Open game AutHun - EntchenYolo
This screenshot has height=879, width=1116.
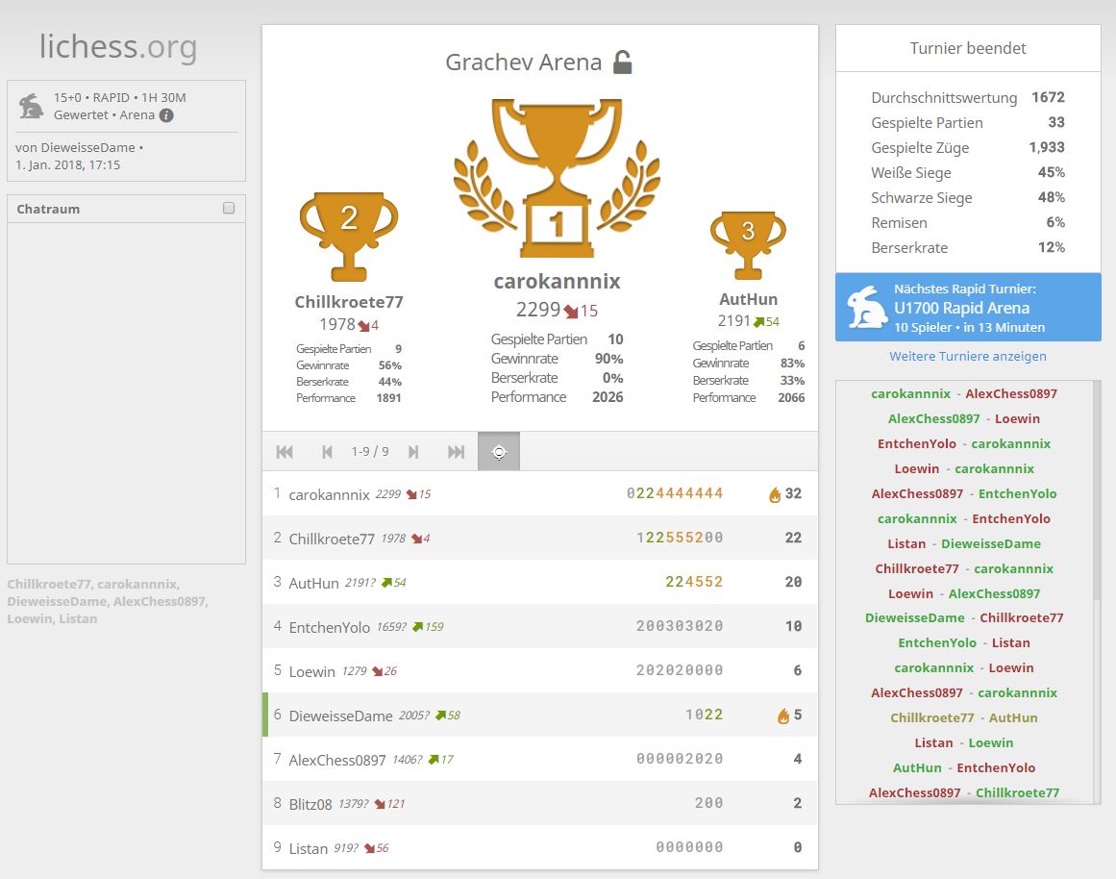(964, 767)
